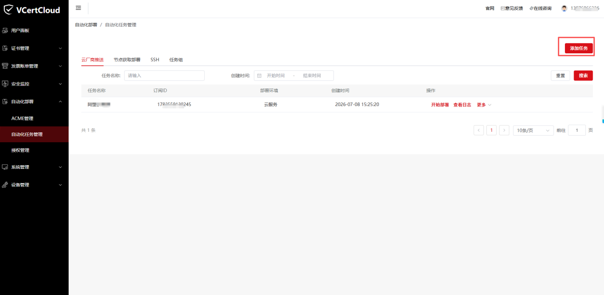Focus the 任务名称 input field
Image resolution: width=604 pixels, height=295 pixels.
coord(164,76)
